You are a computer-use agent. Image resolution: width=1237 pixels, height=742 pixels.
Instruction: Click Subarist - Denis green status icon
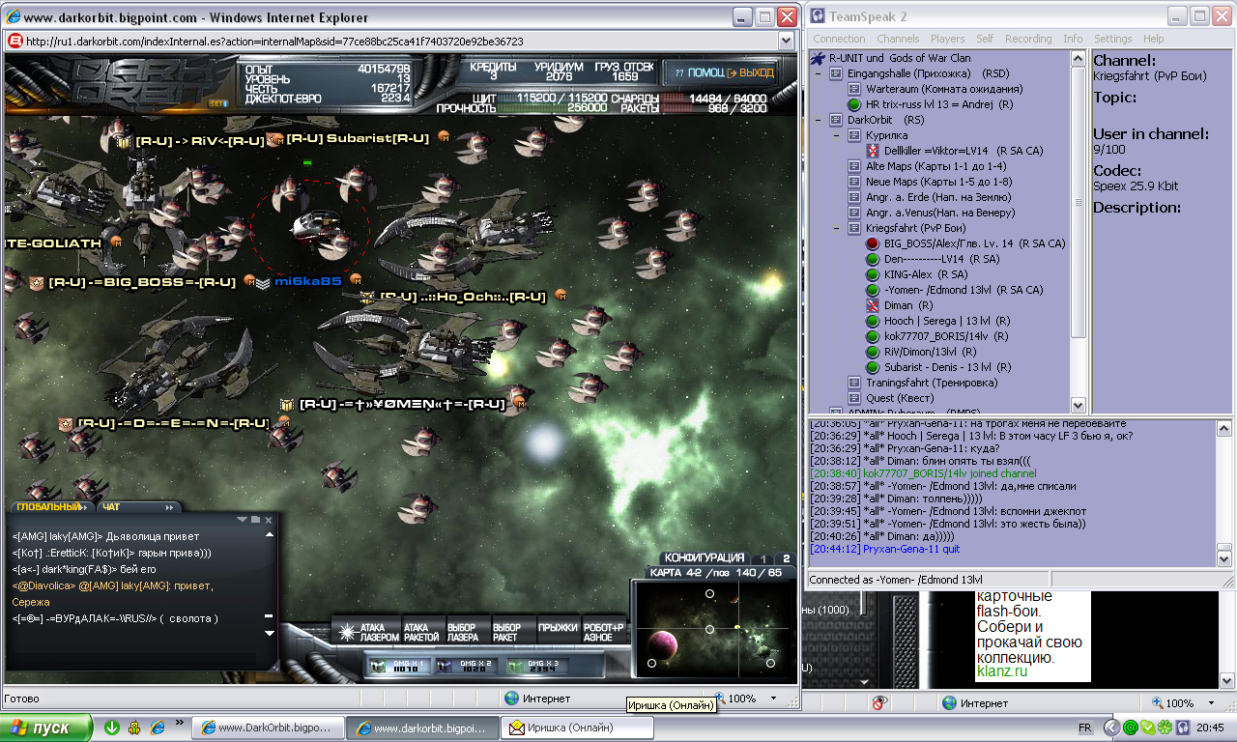[x=873, y=367]
